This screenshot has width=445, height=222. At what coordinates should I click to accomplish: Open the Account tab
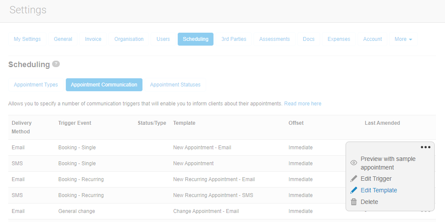tap(373, 39)
